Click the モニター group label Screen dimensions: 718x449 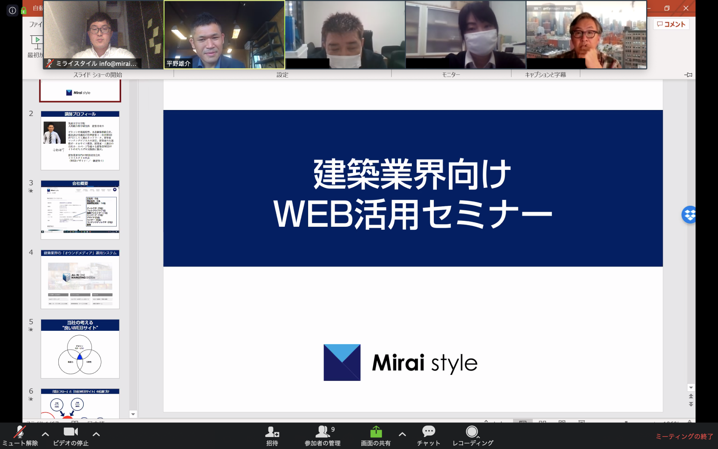451,75
